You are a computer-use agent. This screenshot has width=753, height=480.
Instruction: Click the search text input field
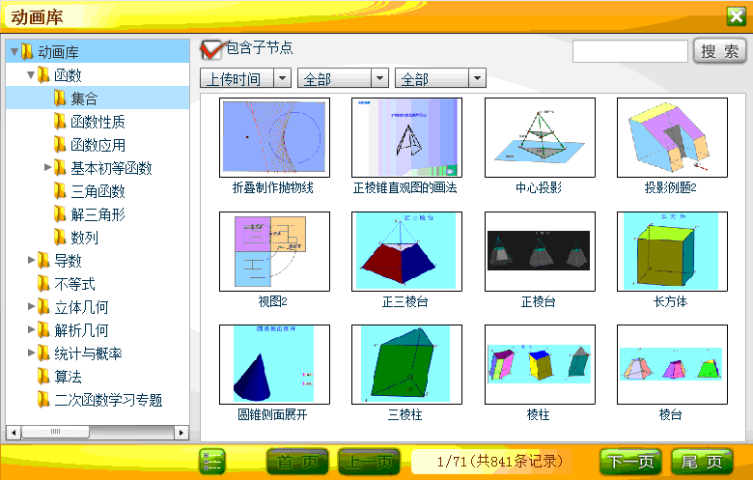point(629,51)
